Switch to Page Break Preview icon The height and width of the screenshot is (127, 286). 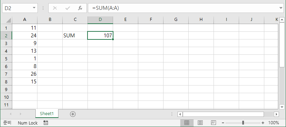[x=214, y=123]
